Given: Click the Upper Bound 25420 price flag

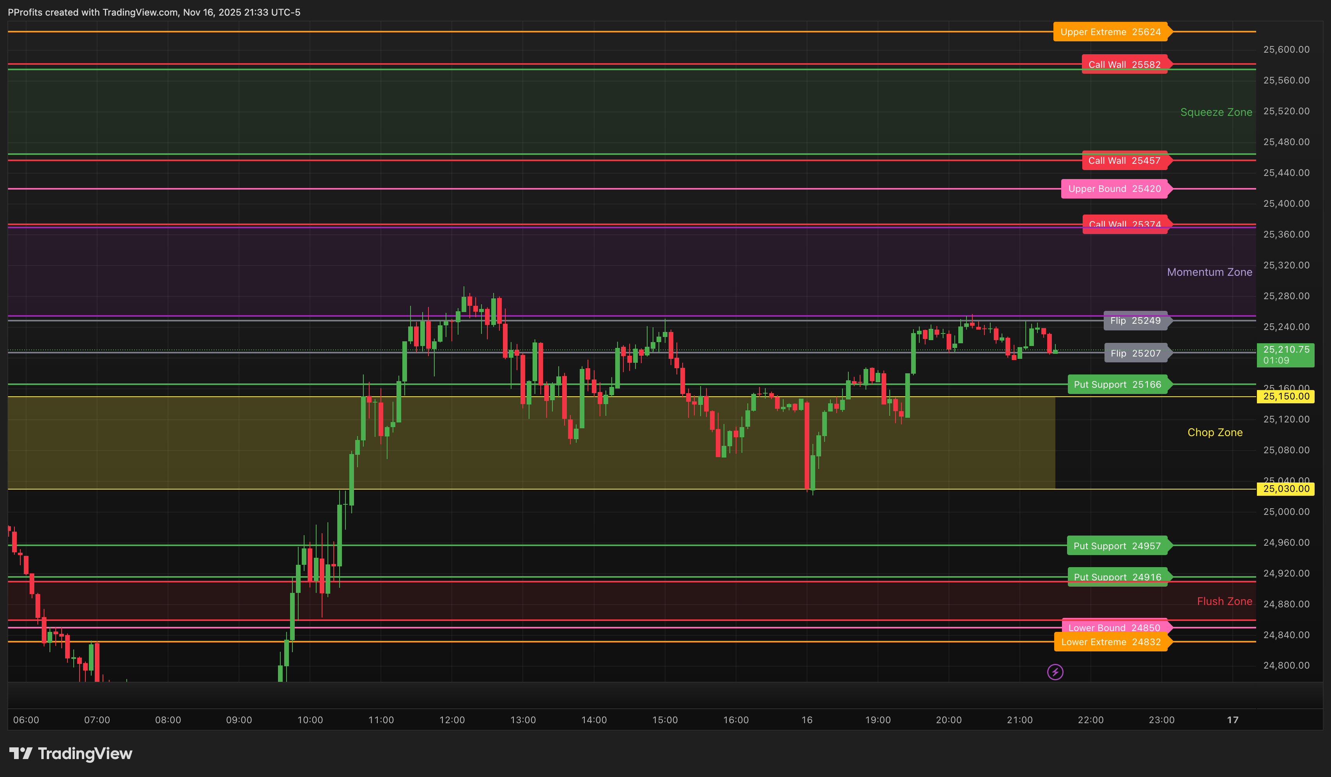Looking at the screenshot, I should point(1115,189).
